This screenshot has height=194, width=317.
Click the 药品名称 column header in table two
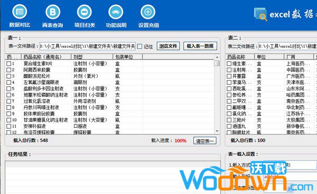coord(240,57)
